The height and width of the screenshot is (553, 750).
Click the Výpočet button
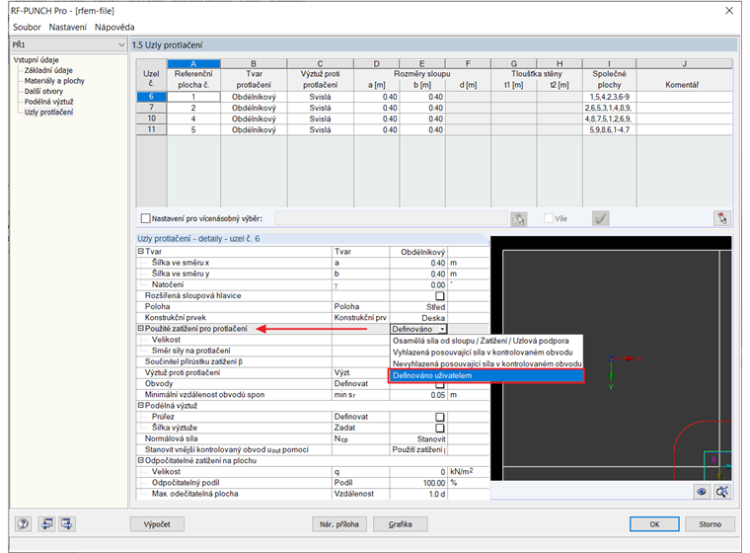(x=157, y=524)
